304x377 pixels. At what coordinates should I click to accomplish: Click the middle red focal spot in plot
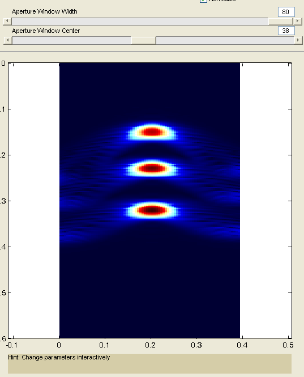click(152, 168)
